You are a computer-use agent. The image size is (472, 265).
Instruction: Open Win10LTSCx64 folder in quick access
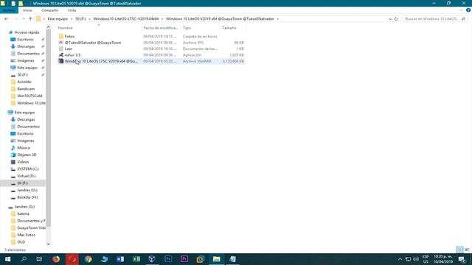pyautogui.click(x=29, y=96)
